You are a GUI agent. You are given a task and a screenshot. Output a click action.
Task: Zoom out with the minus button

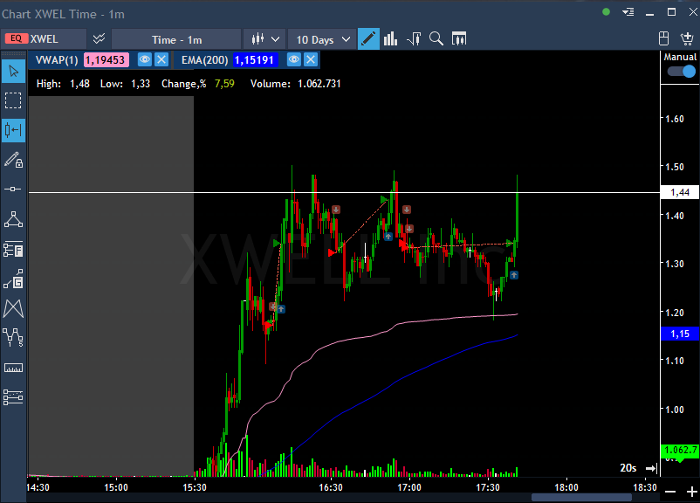click(x=670, y=492)
